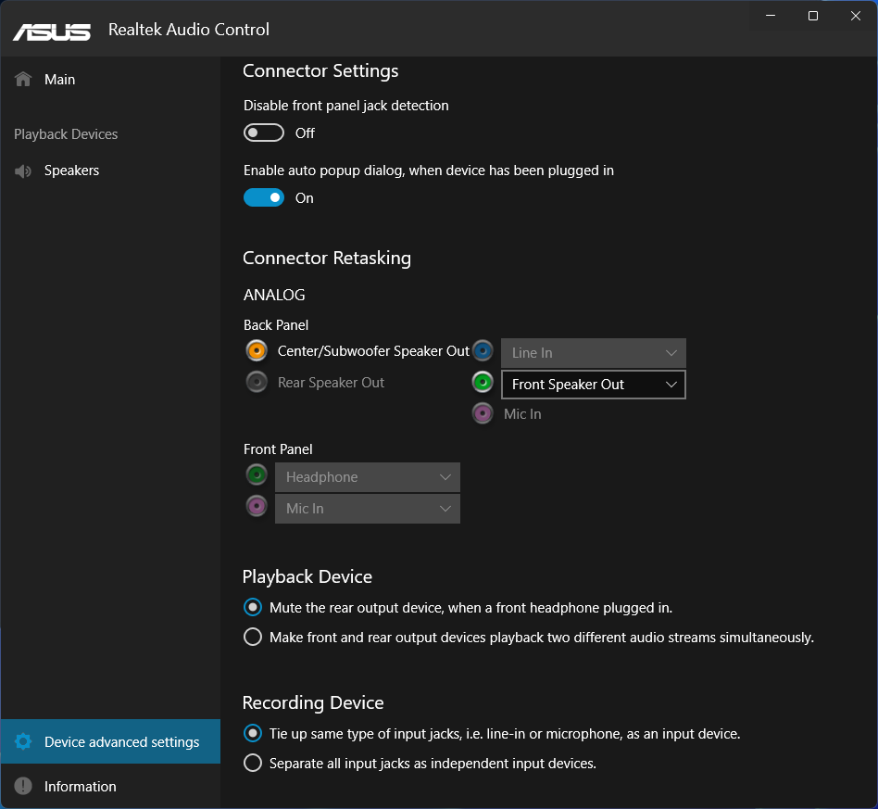The height and width of the screenshot is (809, 878).
Task: Click the orange Center/Subwoofer jack icon
Action: [x=257, y=351]
